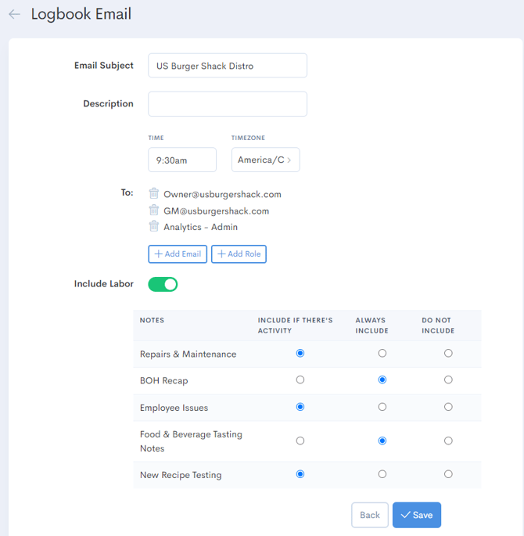Viewport: 524px width, 536px height.
Task: Turn off the Include Labor toggle
Action: 163,284
